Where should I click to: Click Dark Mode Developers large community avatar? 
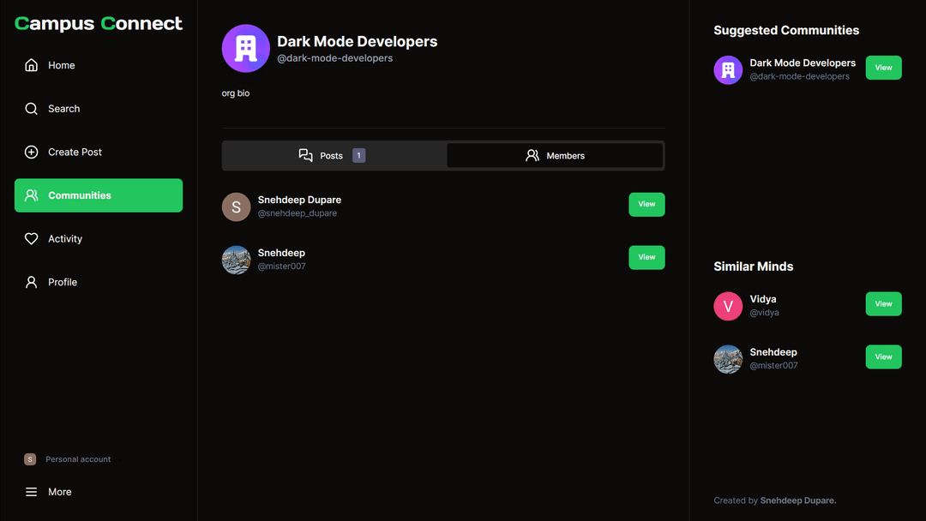[246, 49]
